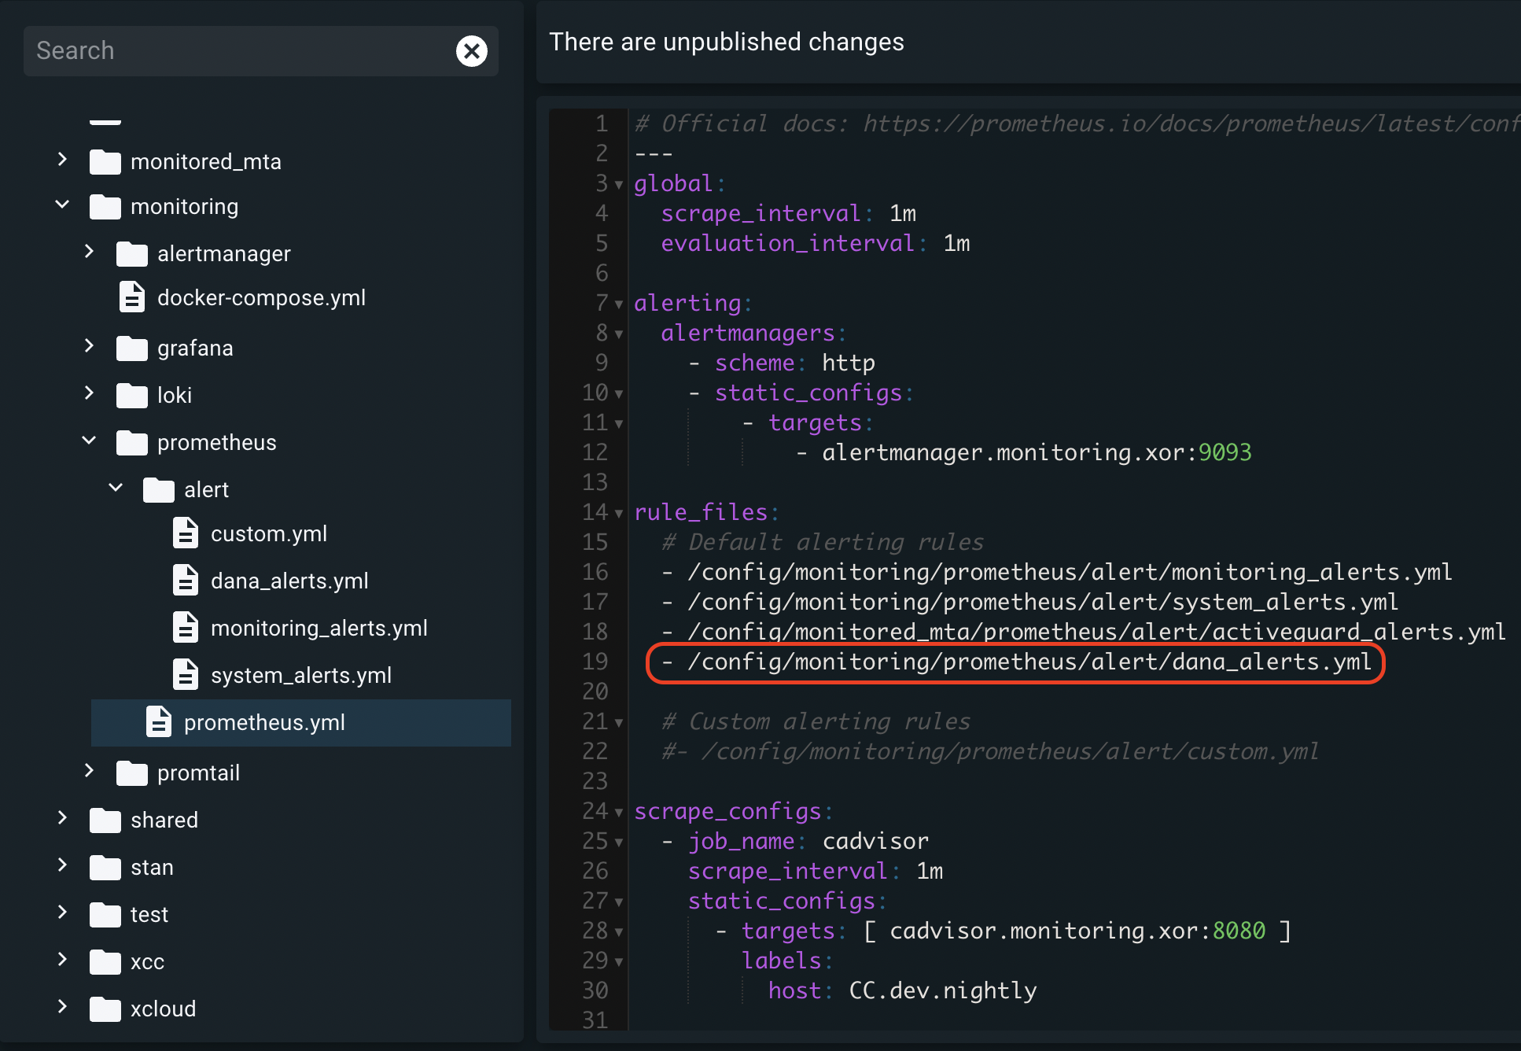Click the grafana folder icon
The image size is (1521, 1051).
coord(132,348)
